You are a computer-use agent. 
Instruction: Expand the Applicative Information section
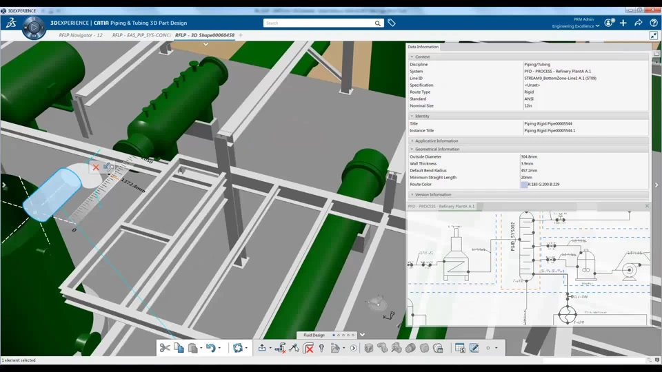(x=412, y=141)
